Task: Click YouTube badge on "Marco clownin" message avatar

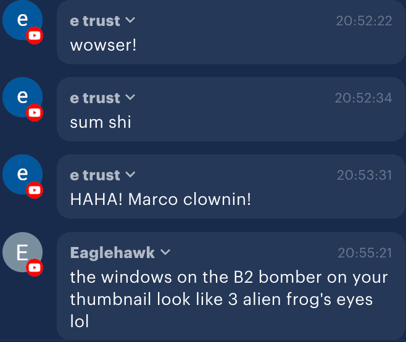Action: pos(35,190)
